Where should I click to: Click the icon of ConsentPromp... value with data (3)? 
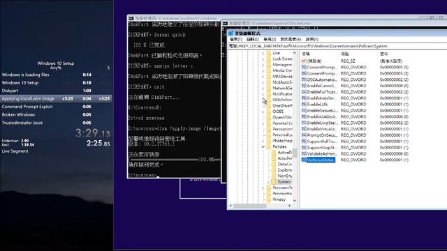click(x=304, y=73)
